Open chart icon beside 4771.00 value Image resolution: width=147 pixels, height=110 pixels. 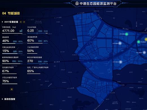pos(21,31)
